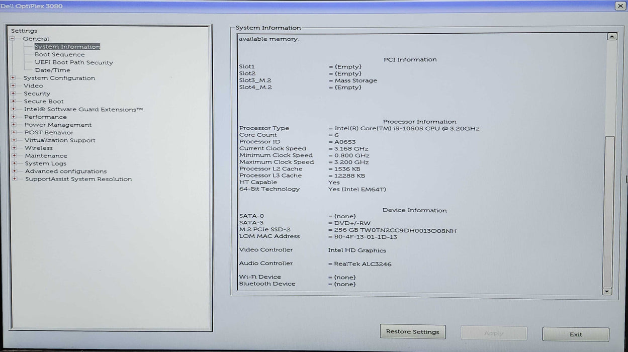The width and height of the screenshot is (628, 352).
Task: Open Date/Time settings
Action: tap(52, 70)
